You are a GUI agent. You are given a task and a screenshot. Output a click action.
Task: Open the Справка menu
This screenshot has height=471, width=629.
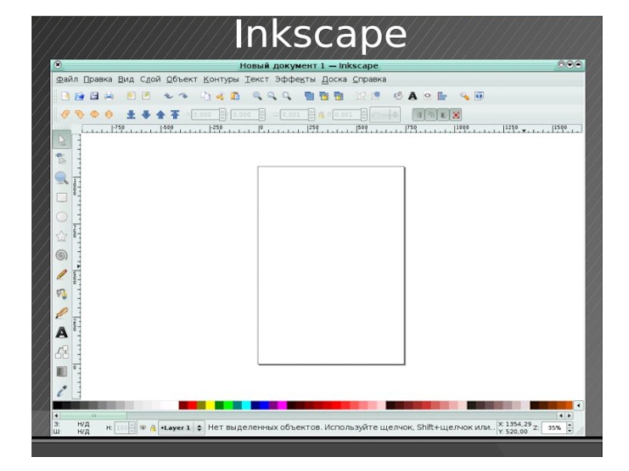click(x=369, y=79)
